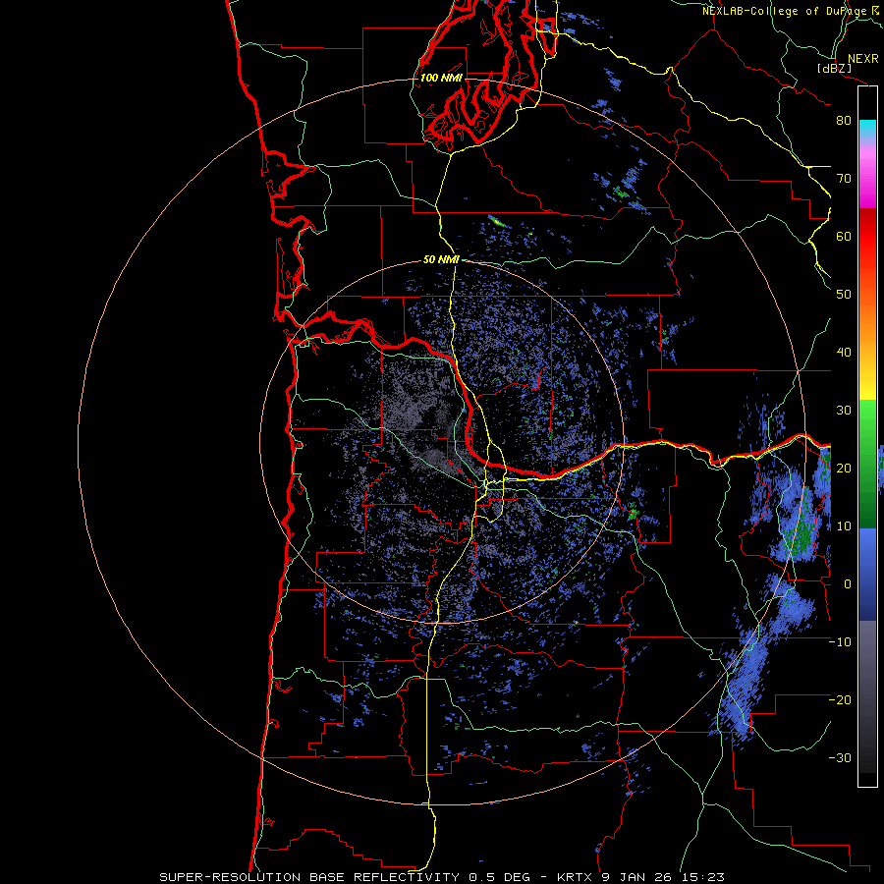
Task: Click the NEXR label above the color scale
Action: [x=863, y=59]
